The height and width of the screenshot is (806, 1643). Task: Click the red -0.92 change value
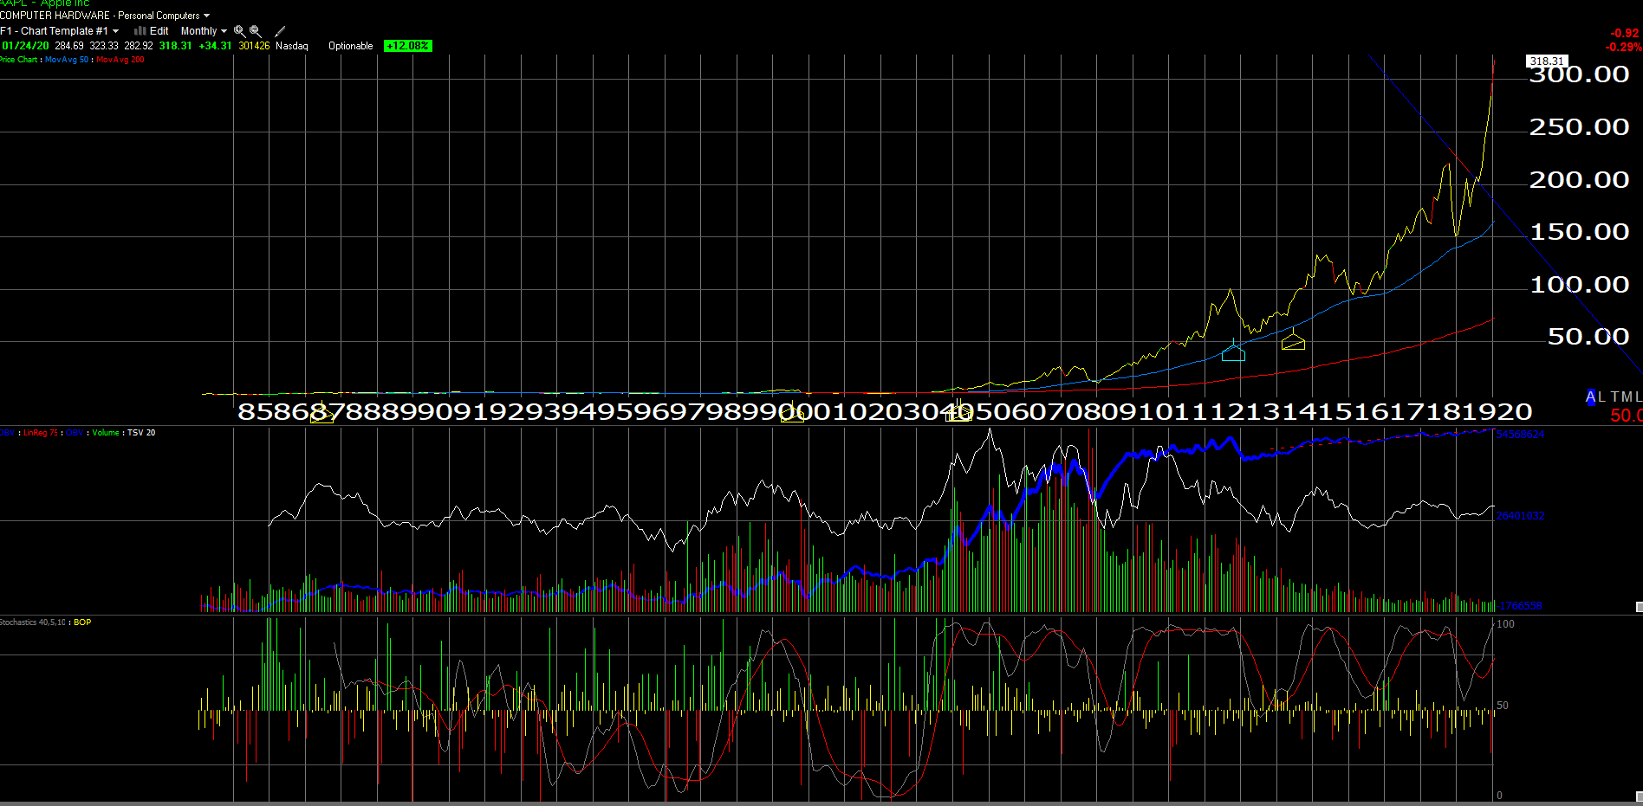(1625, 34)
